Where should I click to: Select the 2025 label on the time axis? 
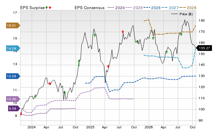pyautogui.click(x=90, y=127)
